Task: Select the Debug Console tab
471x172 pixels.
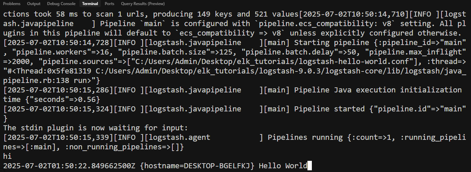Action: pyautogui.click(x=61, y=4)
